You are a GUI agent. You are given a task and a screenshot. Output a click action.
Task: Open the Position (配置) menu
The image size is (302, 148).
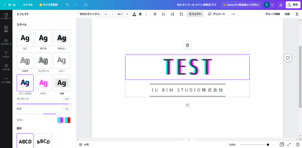click(287, 14)
